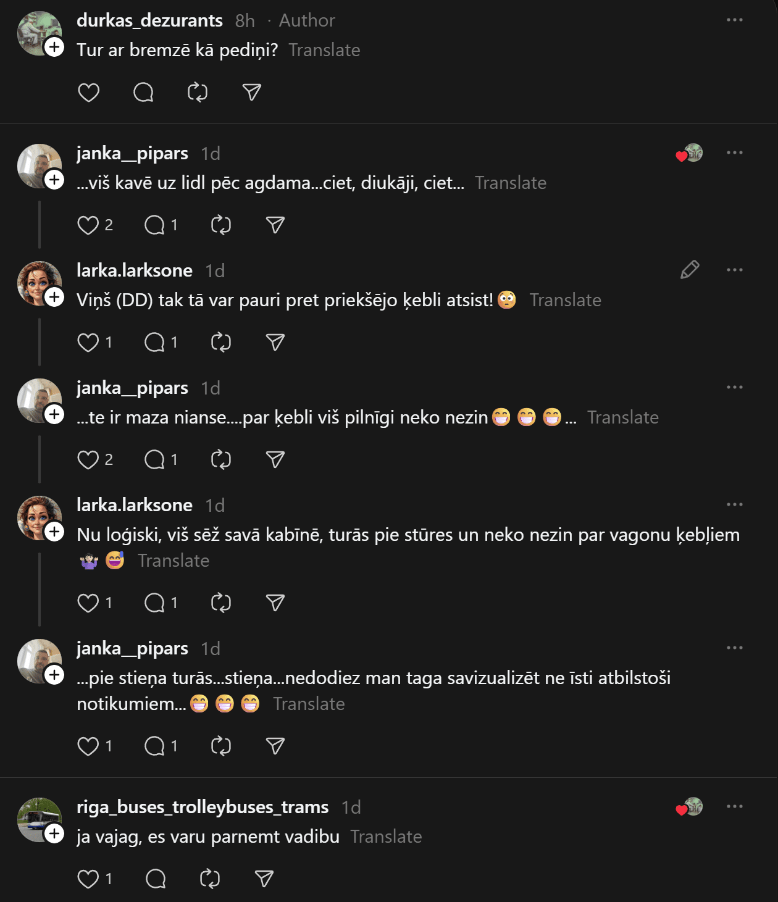Like larka.larksone's "Nu loģiski" comment

[88, 603]
